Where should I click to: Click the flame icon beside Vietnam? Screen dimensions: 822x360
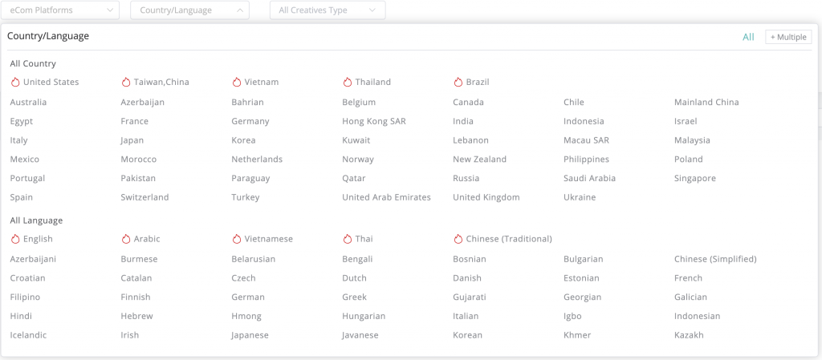(x=237, y=82)
